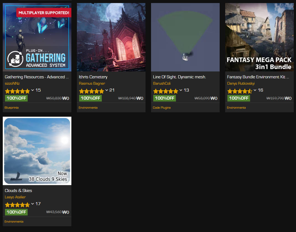
Task: Click the star rating of Clouds & Skies
Action: [17, 205]
